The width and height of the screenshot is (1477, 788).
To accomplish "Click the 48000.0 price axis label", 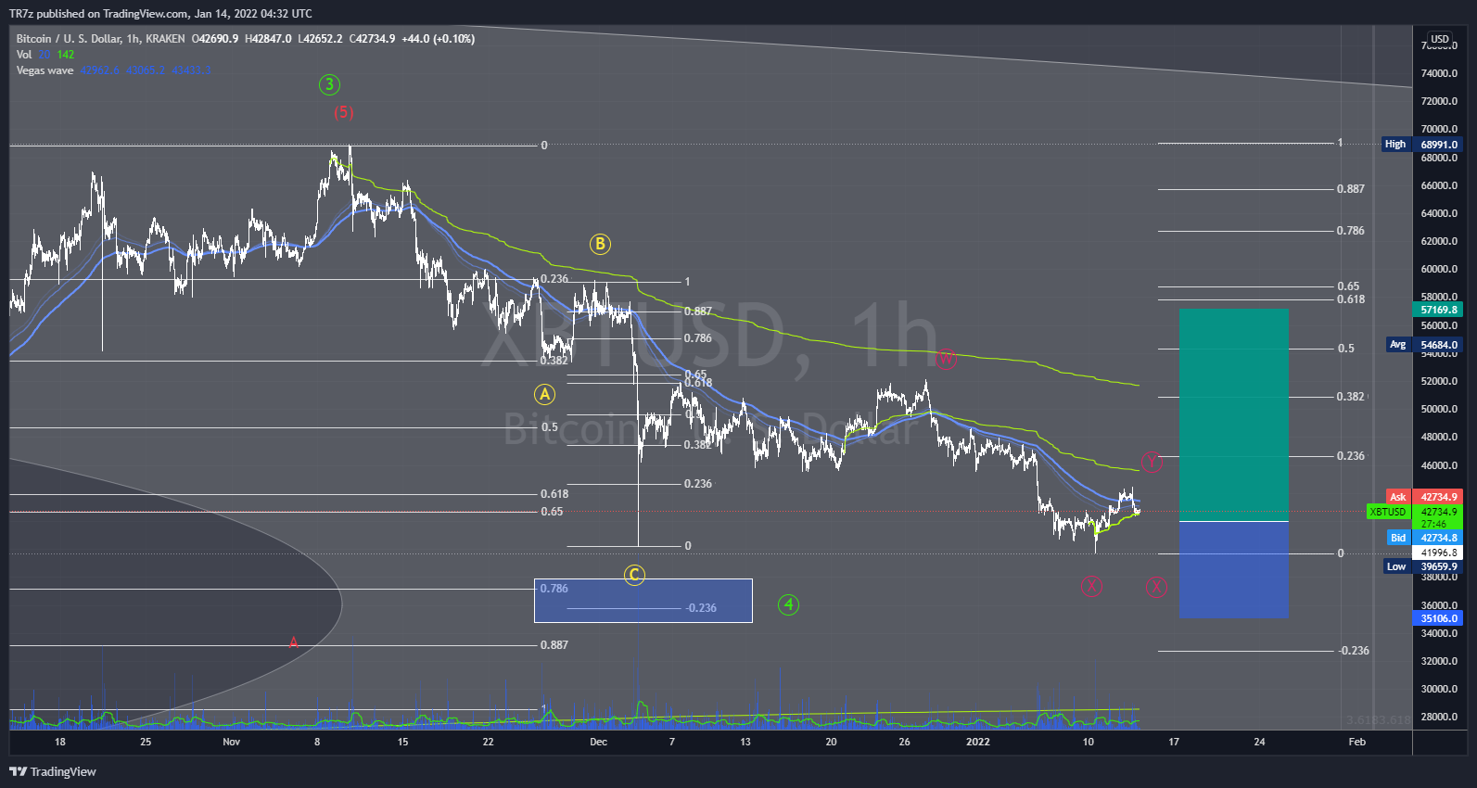I will pyautogui.click(x=1439, y=437).
